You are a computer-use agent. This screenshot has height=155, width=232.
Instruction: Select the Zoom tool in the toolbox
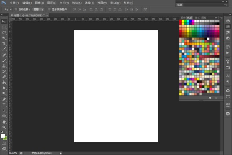(x=4, y=127)
